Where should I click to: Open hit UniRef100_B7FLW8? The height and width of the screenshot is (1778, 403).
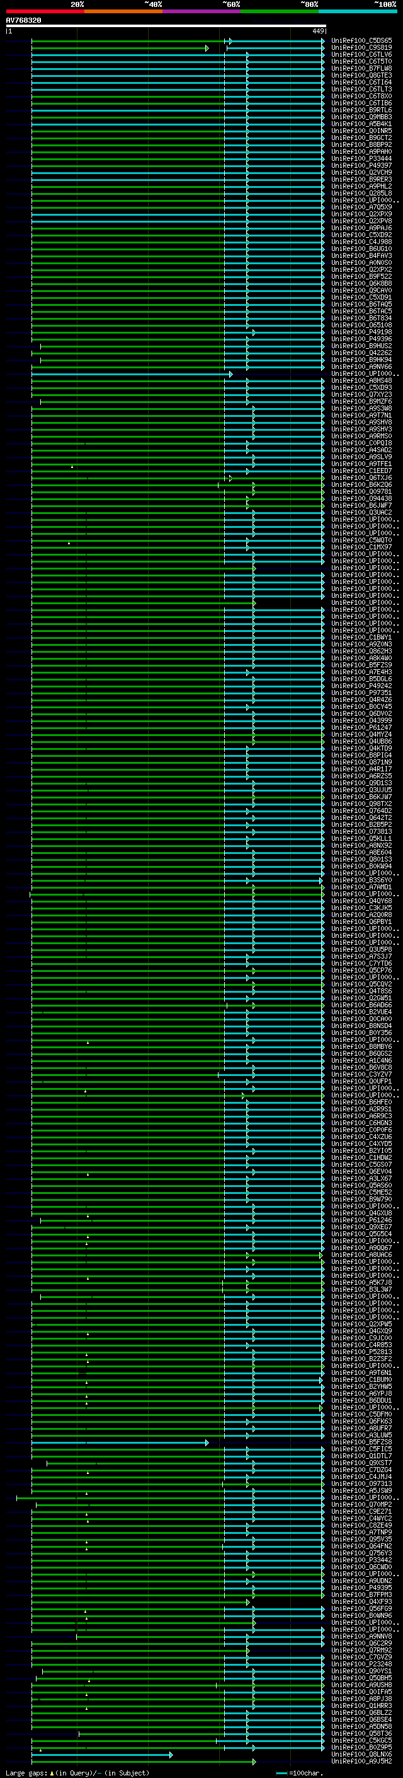361,69
